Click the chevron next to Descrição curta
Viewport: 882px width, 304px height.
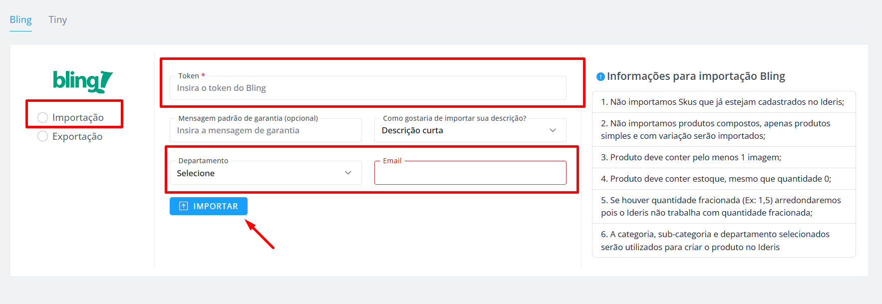pyautogui.click(x=553, y=130)
